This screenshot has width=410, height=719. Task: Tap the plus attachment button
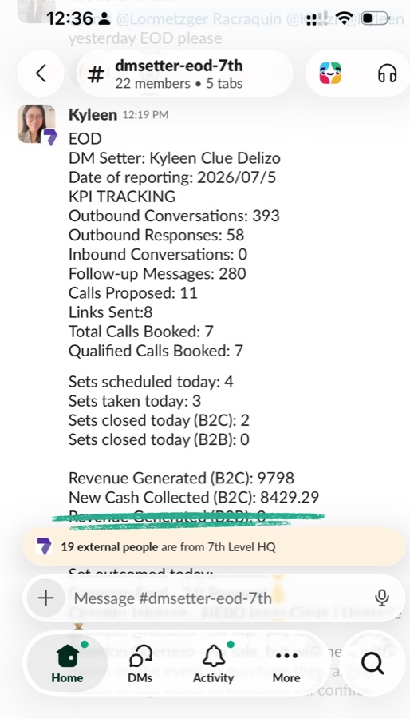pyautogui.click(x=45, y=598)
